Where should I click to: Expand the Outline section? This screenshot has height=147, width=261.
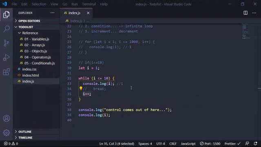[25, 131]
